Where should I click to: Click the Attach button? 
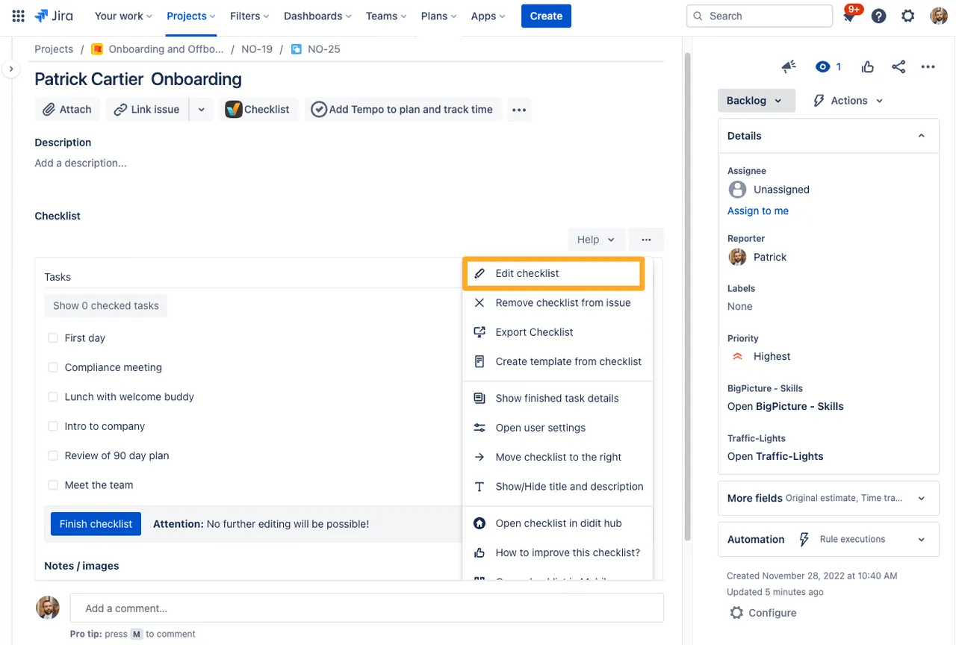[67, 109]
